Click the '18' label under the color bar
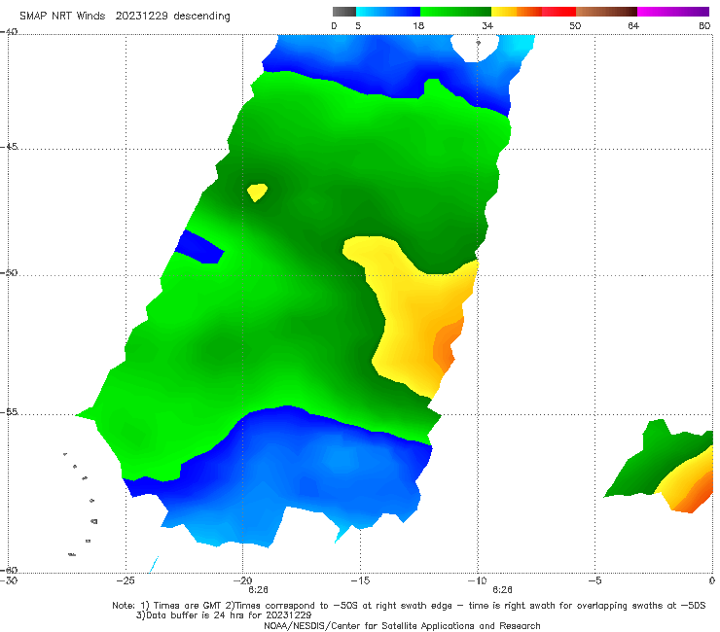720x632 pixels. [418, 25]
